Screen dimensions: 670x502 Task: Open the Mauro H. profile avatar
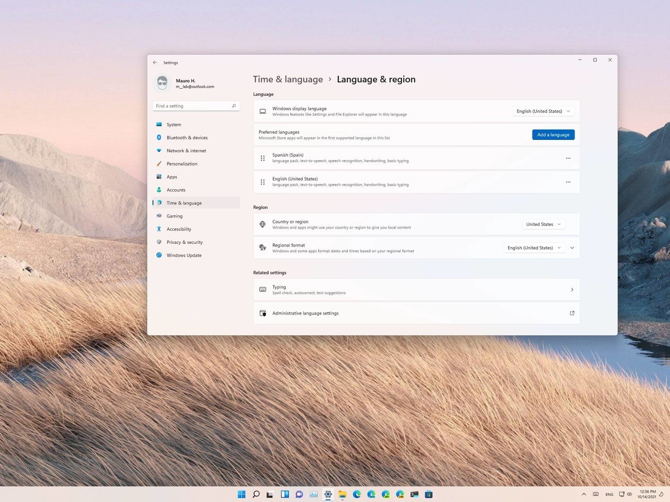[162, 83]
